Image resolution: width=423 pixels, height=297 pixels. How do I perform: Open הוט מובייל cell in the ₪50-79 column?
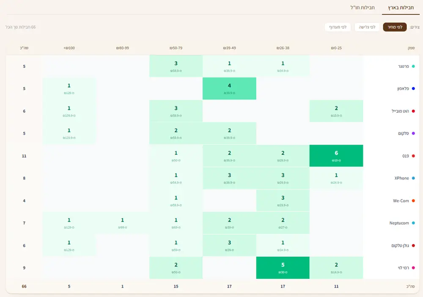coord(176,111)
